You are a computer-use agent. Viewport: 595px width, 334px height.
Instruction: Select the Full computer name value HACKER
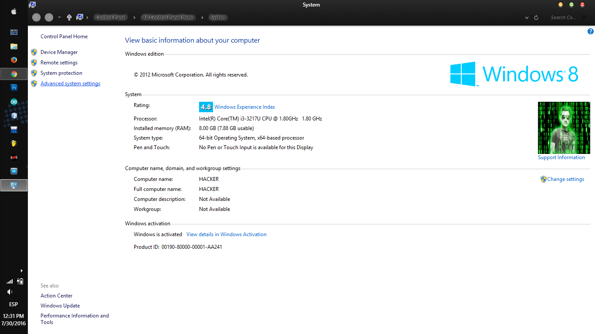[209, 189]
